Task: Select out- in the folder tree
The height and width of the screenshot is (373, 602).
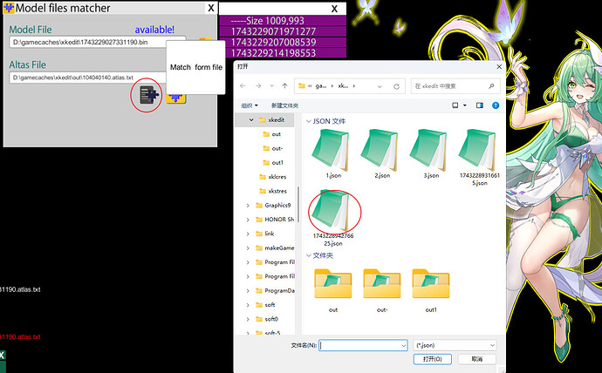Action: [x=272, y=148]
